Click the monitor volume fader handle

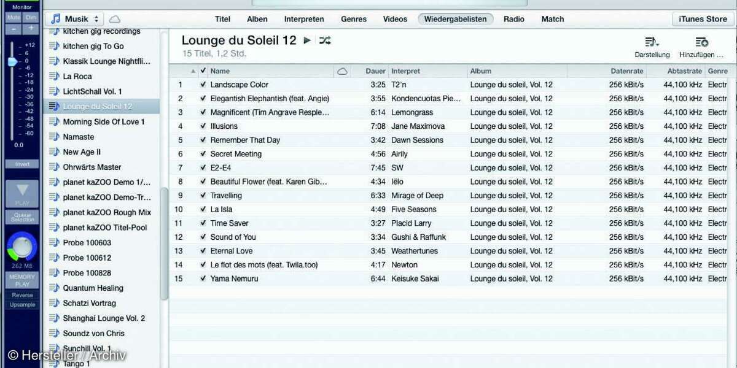click(x=12, y=61)
